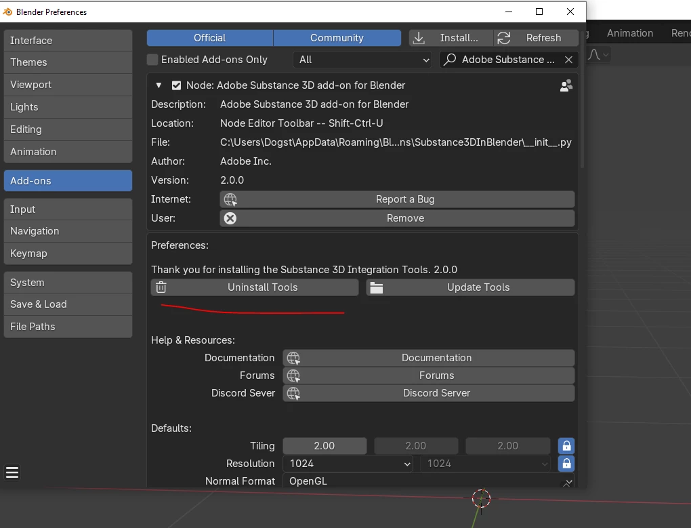
Task: Toggle Enabled Add-ons Only checkbox
Action: click(152, 60)
